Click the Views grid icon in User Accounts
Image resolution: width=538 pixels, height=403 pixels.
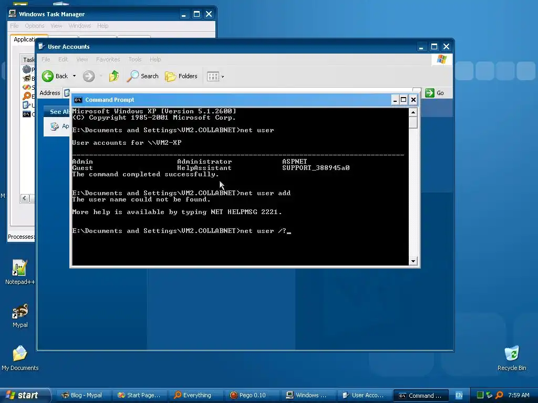213,77
